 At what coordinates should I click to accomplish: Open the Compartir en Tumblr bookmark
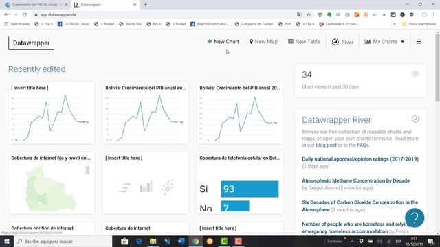pyautogui.click(x=254, y=24)
